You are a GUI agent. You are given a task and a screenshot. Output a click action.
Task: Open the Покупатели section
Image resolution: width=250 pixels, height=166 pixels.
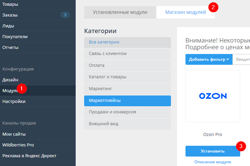click(x=37, y=37)
